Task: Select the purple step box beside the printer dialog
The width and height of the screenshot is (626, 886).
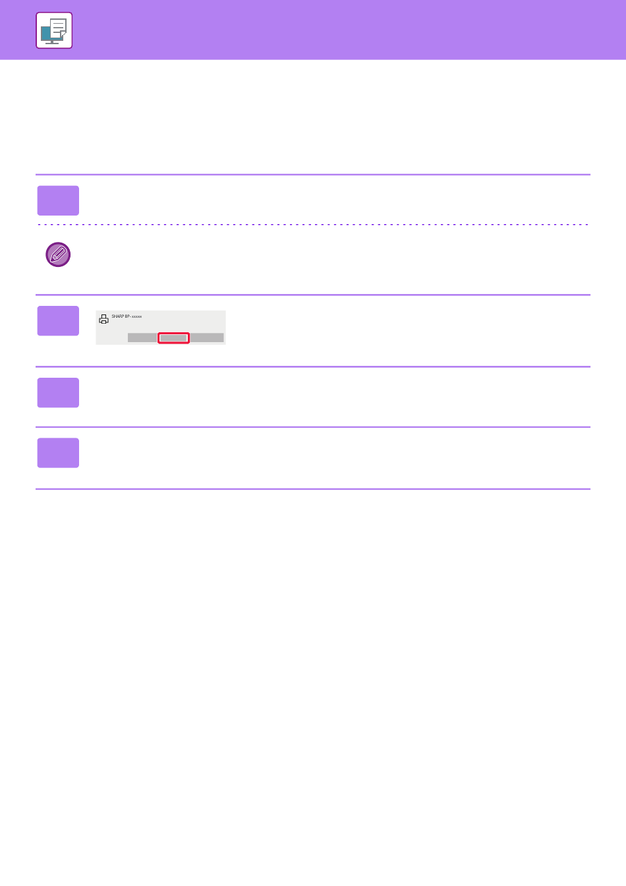Action: point(58,321)
